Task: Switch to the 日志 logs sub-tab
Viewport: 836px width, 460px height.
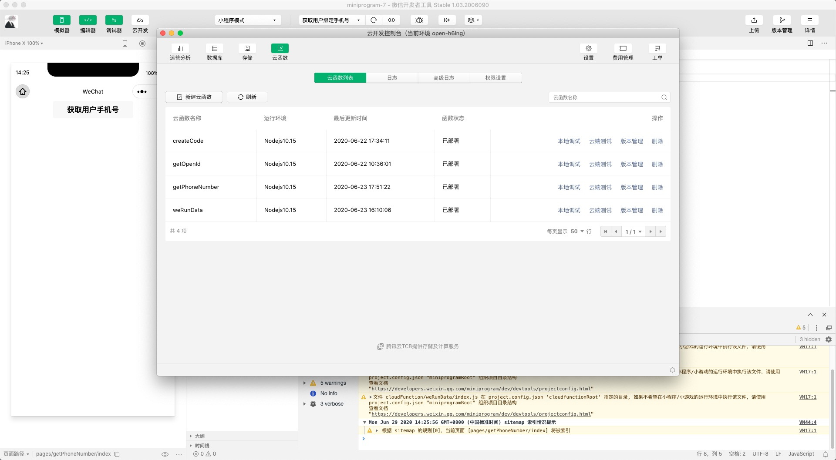Action: (392, 78)
